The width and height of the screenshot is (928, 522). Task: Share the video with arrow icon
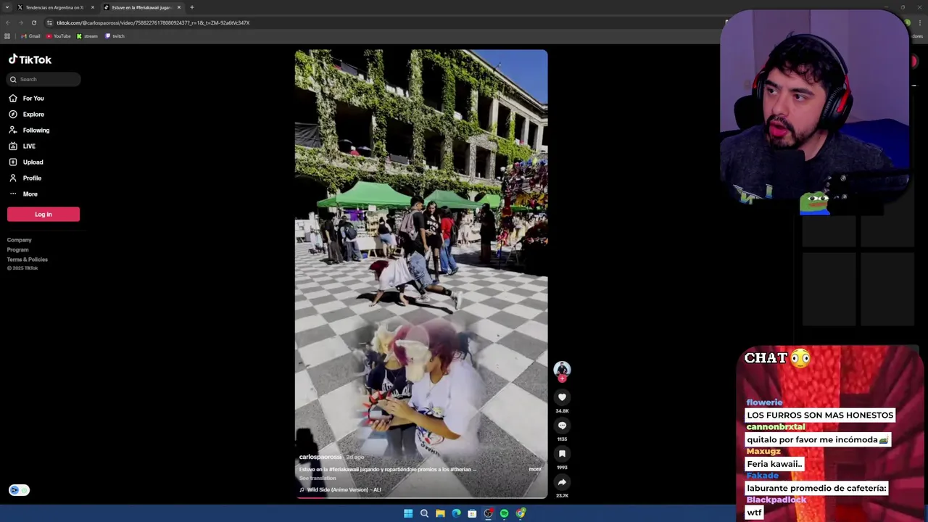click(562, 482)
